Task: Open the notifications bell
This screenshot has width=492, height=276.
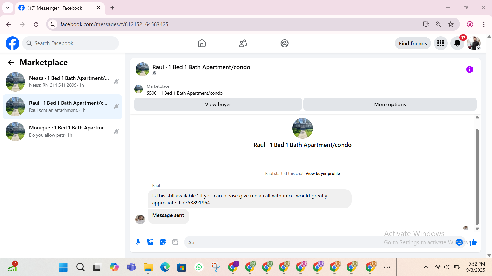Action: [x=457, y=43]
